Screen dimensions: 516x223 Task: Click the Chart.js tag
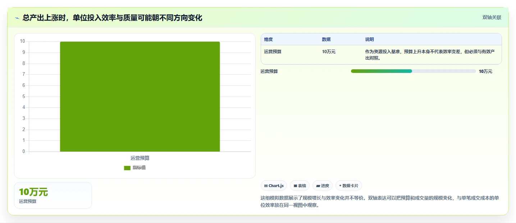coord(274,186)
